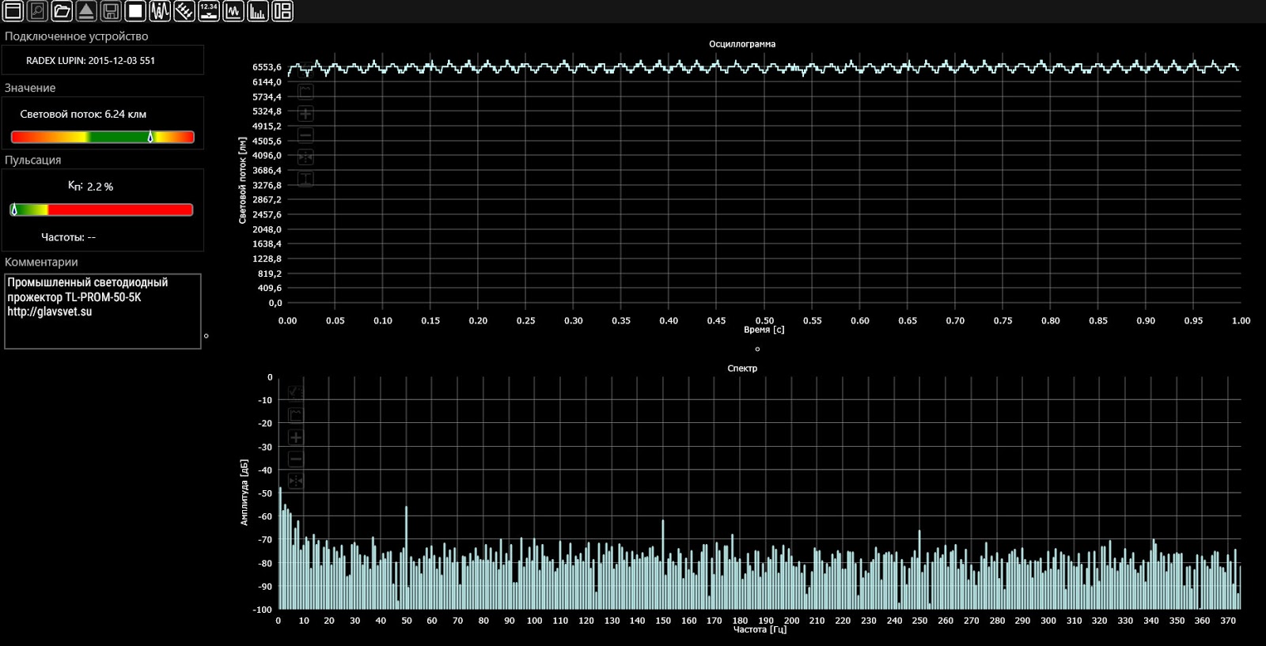Zoom in oscillogram with plus button
1266x646 pixels.
click(305, 114)
